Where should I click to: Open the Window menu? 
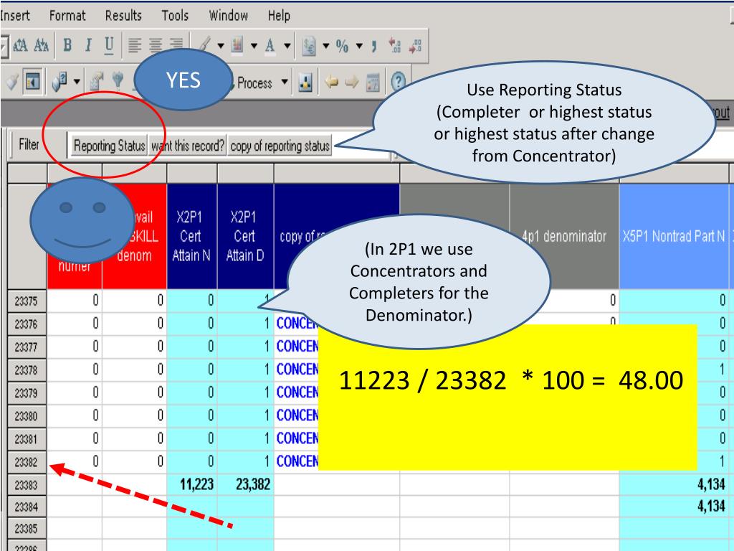228,16
